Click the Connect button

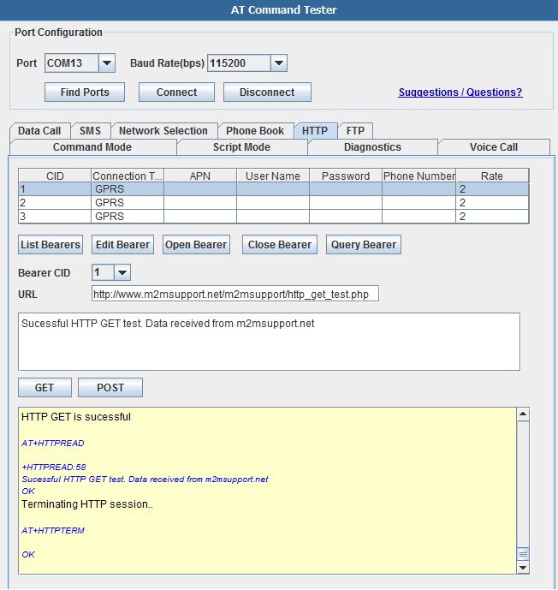(176, 92)
